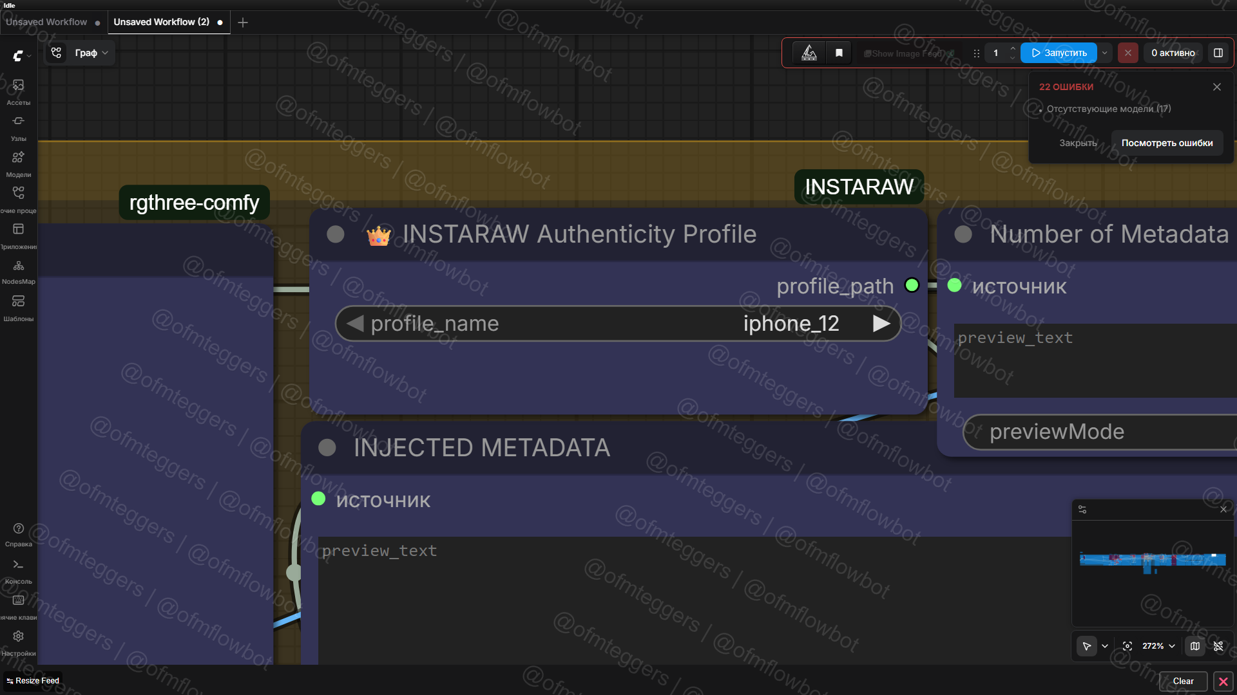The height and width of the screenshot is (695, 1237).
Task: Advance profile_name with right arrow
Action: tap(881, 324)
